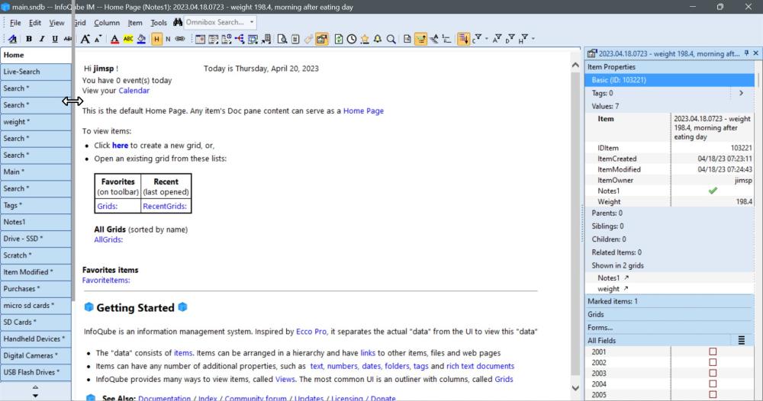Open dropdown arrow beside the C filter funnel
The image size is (763, 401).
[487, 39]
